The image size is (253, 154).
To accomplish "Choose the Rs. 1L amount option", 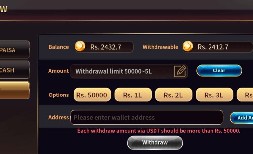I will click(x=133, y=95).
